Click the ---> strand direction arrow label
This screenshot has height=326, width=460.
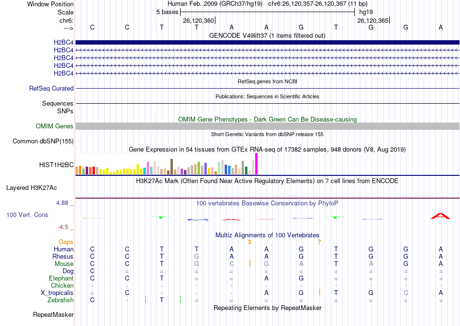tap(68, 28)
